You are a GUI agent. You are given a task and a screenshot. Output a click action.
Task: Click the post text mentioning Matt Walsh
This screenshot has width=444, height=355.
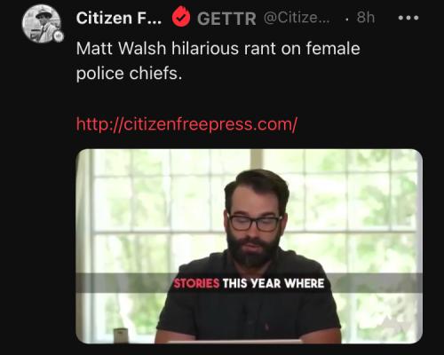218,49
